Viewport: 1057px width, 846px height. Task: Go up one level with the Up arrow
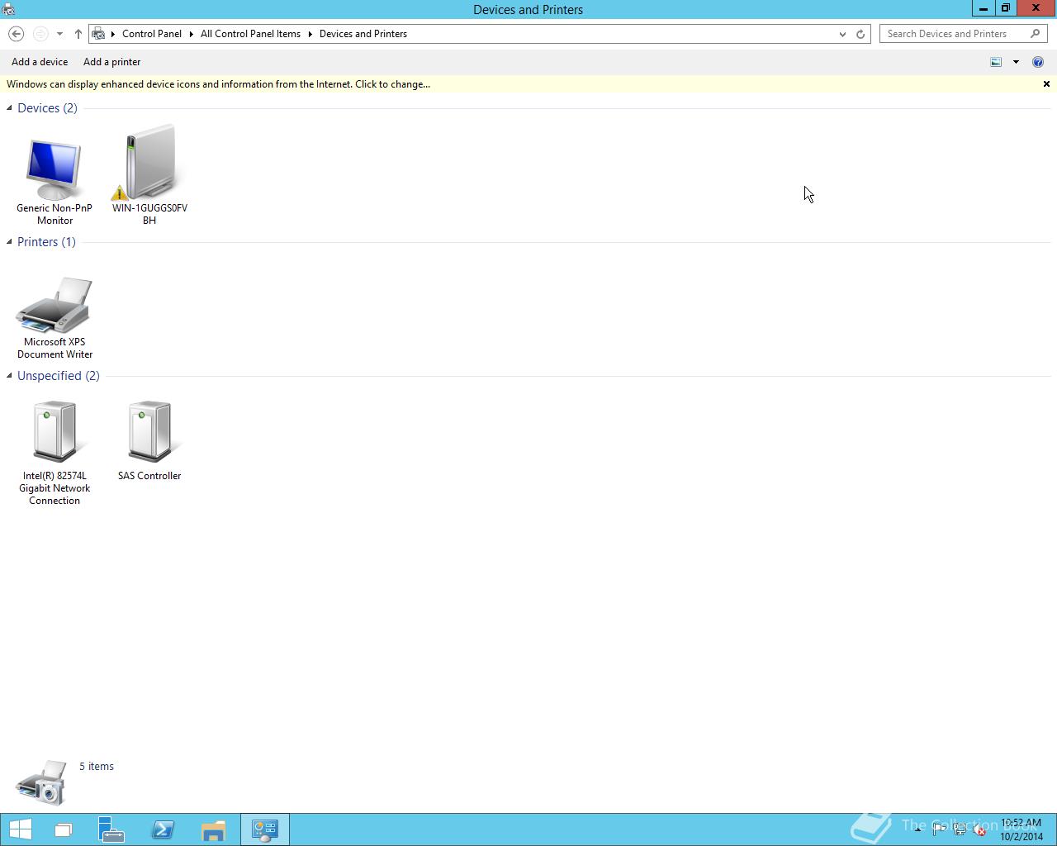78,34
